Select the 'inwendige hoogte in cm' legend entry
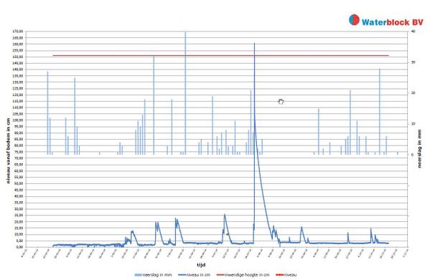 (243, 274)
